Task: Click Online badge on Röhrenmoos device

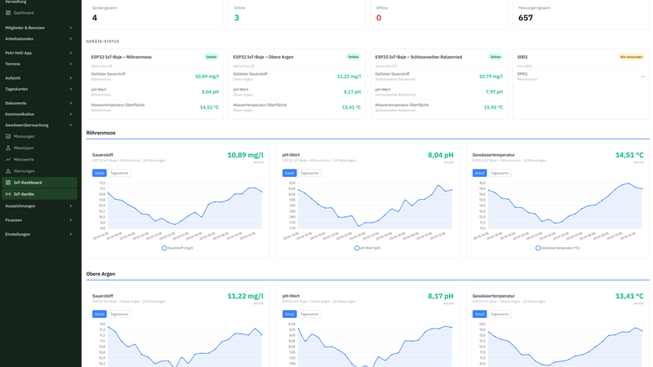Action: pyautogui.click(x=211, y=57)
